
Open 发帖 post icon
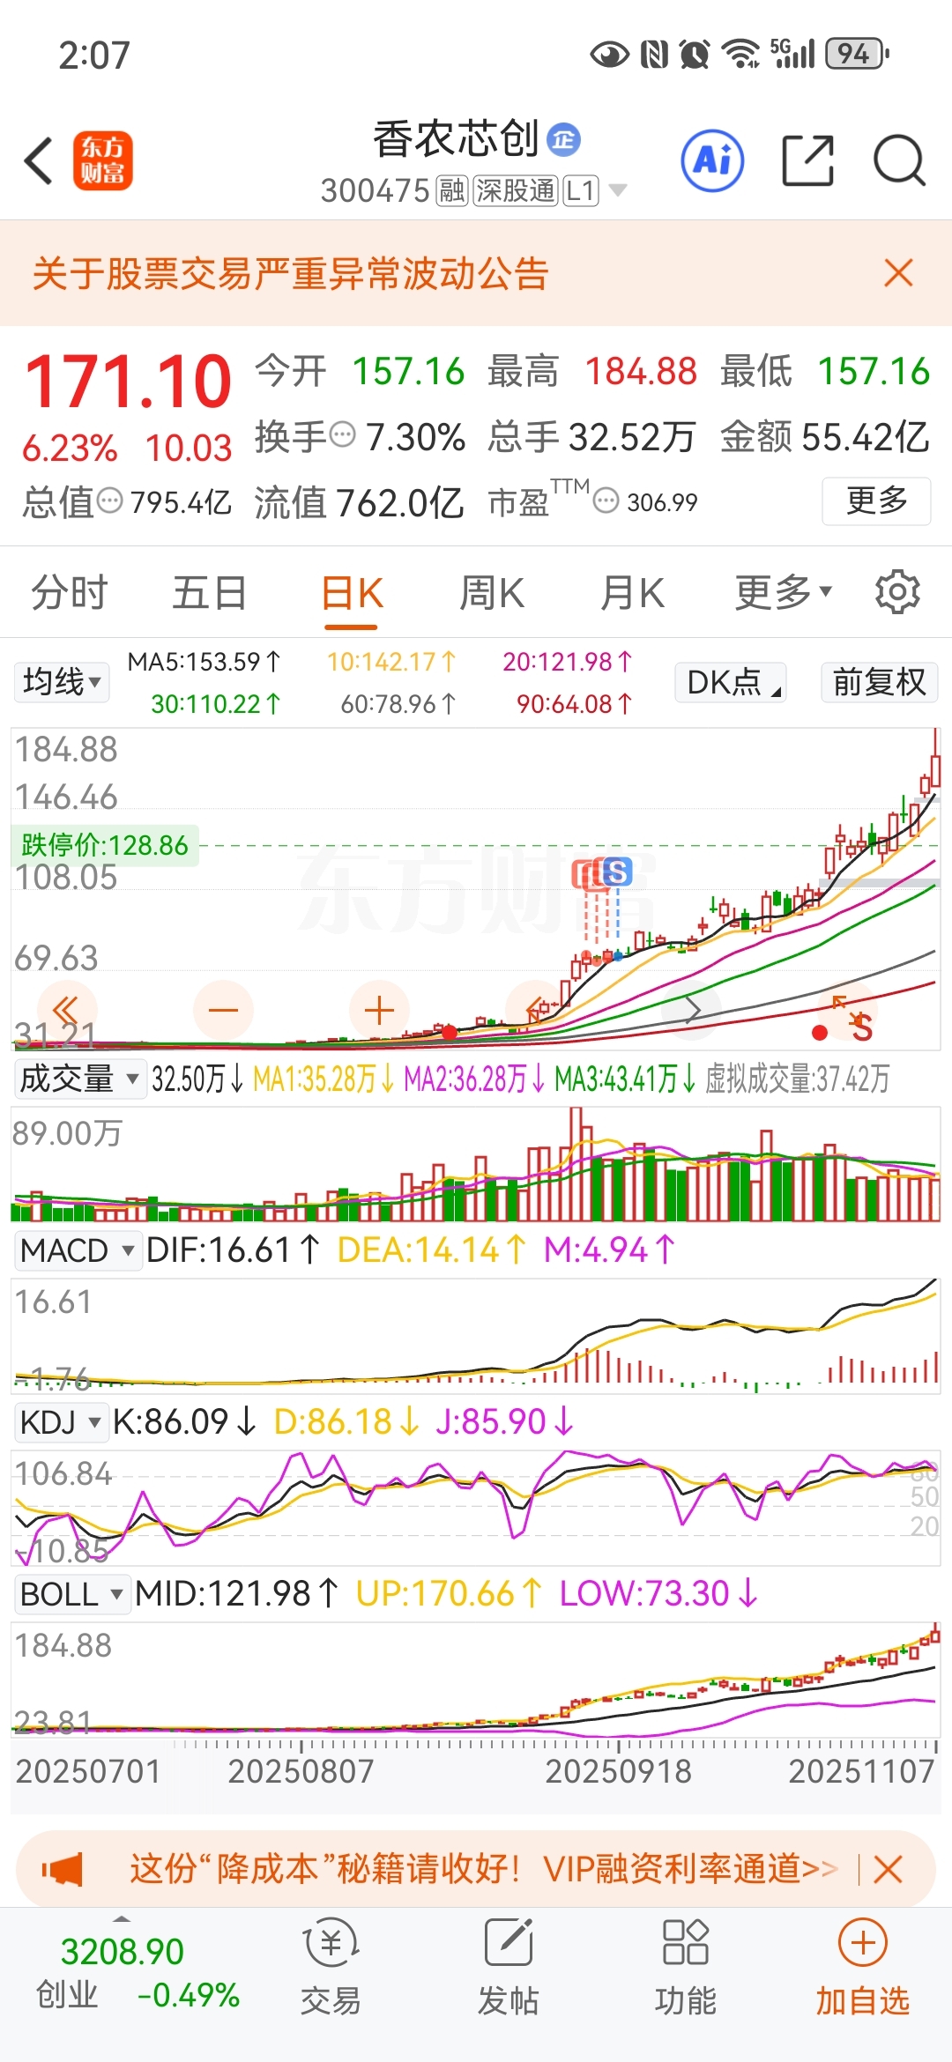point(508,1967)
